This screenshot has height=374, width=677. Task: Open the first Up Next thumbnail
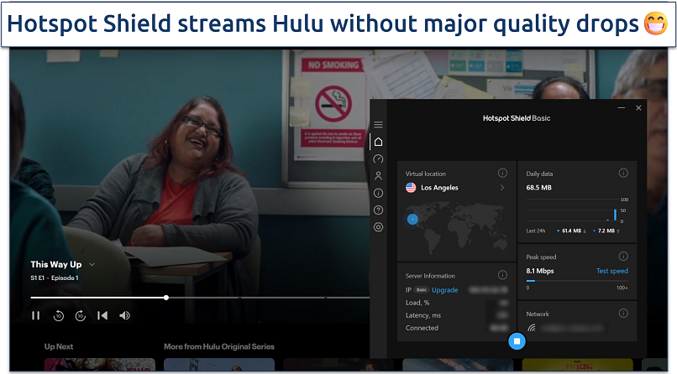100,365
